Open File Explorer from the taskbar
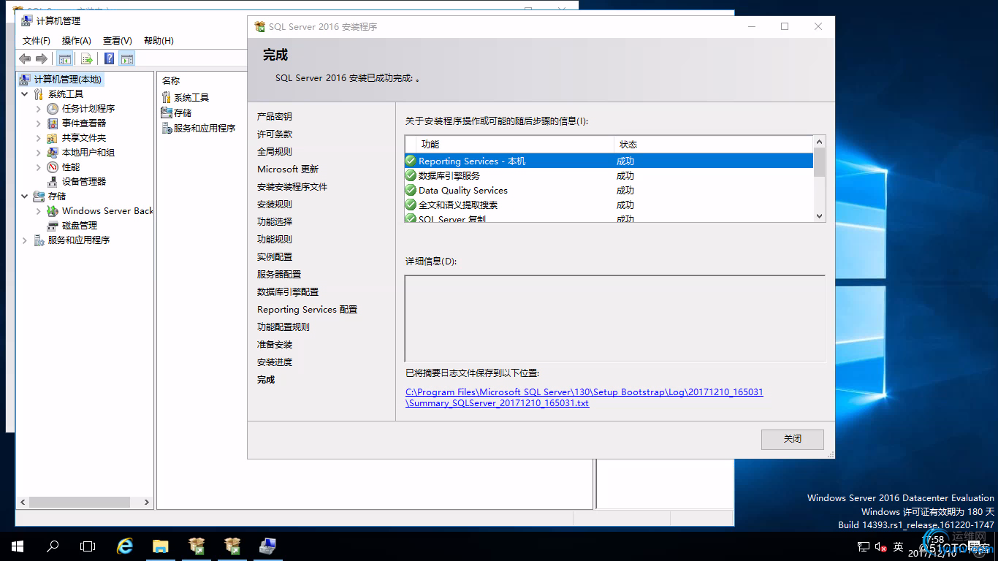This screenshot has height=561, width=998. click(x=160, y=546)
